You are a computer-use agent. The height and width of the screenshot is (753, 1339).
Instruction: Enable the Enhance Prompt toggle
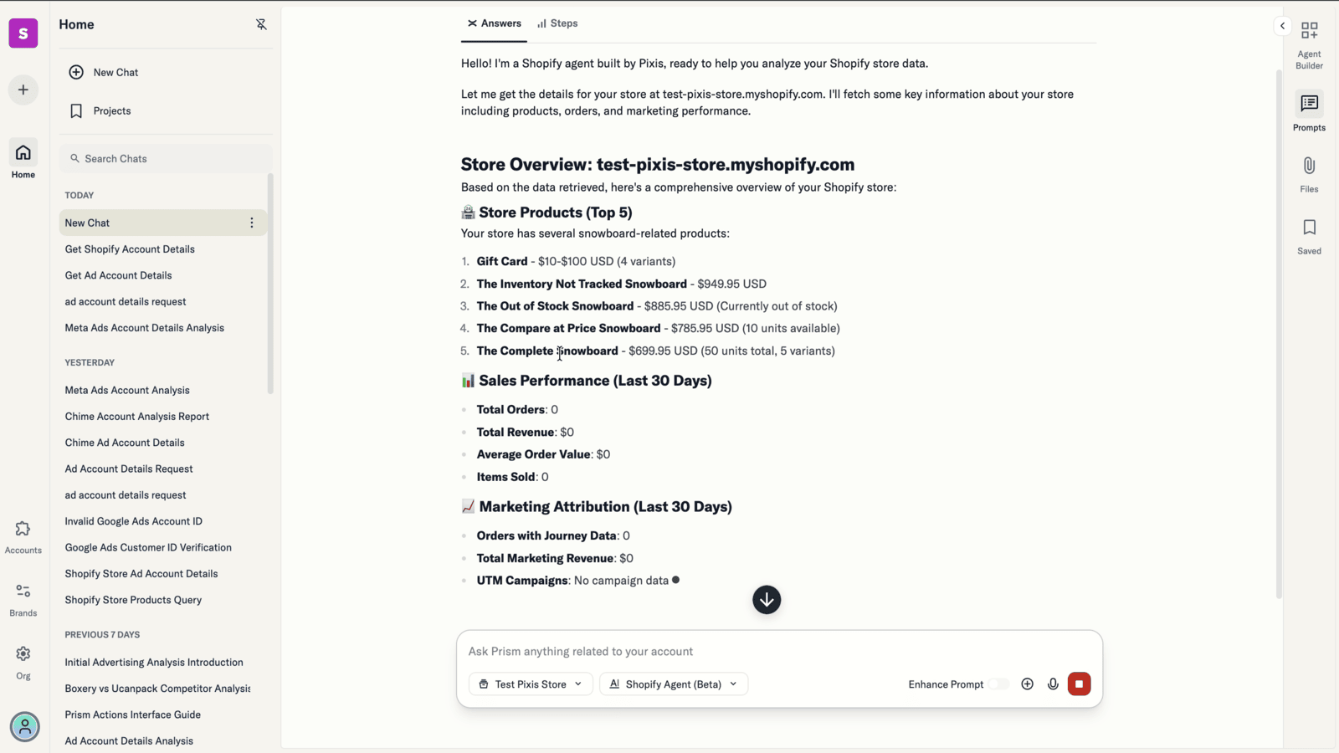click(x=998, y=684)
